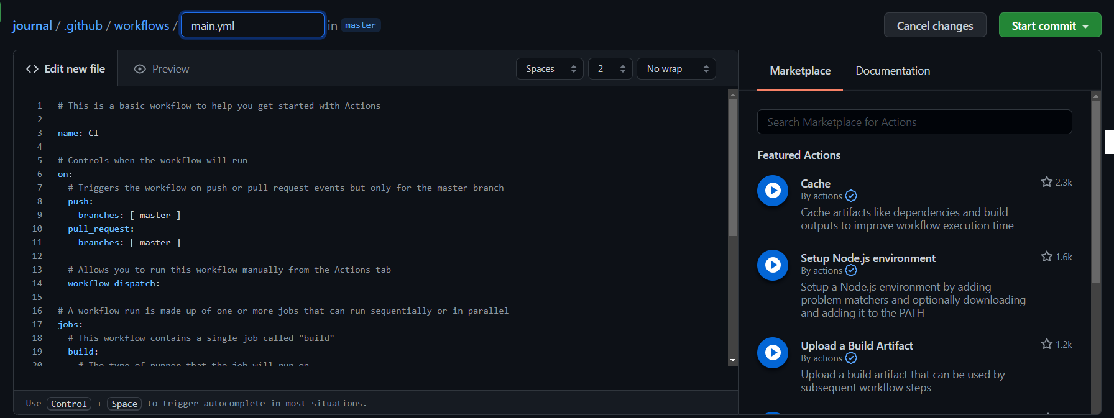Open the journal repository breadcrumb link
The width and height of the screenshot is (1114, 418).
coord(32,25)
